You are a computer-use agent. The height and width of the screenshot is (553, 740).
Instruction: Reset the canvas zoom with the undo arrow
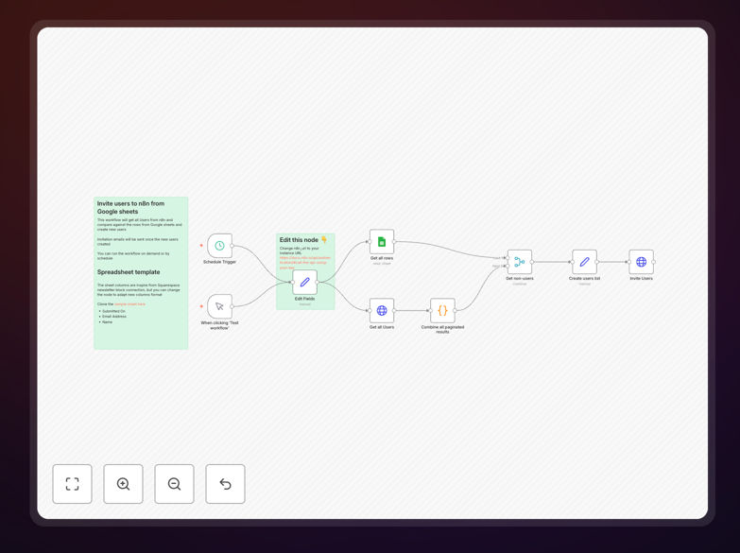[225, 484]
